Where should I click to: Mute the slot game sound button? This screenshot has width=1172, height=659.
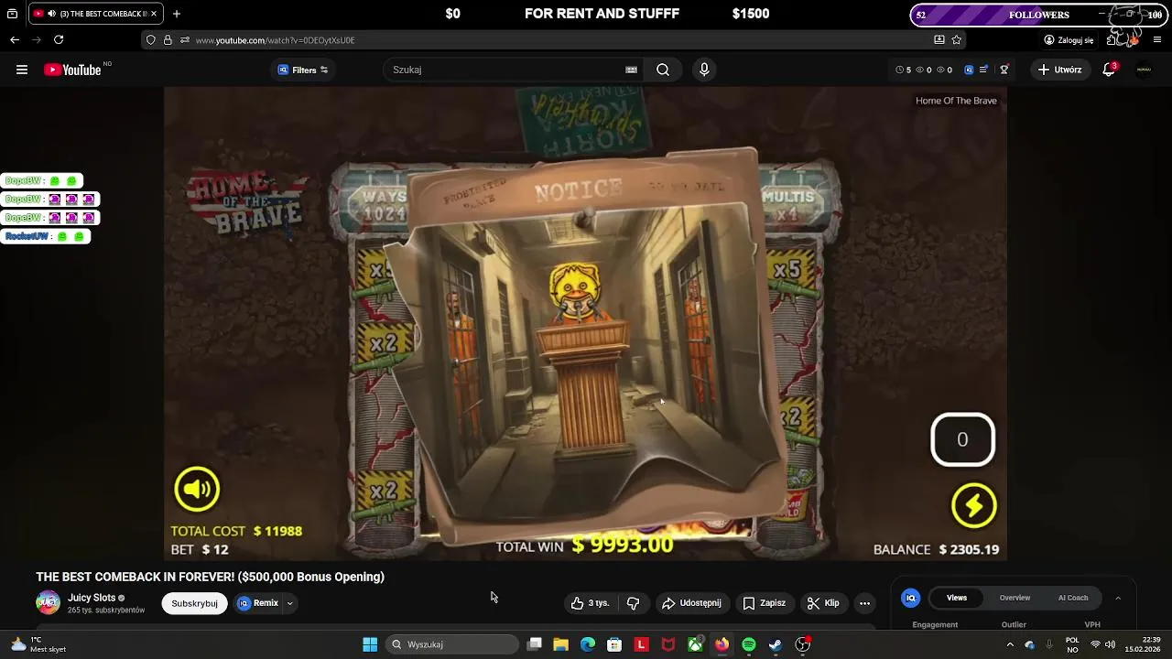coord(197,489)
